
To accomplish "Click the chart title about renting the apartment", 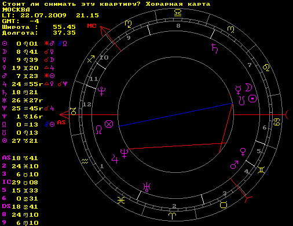I will 106,4.
